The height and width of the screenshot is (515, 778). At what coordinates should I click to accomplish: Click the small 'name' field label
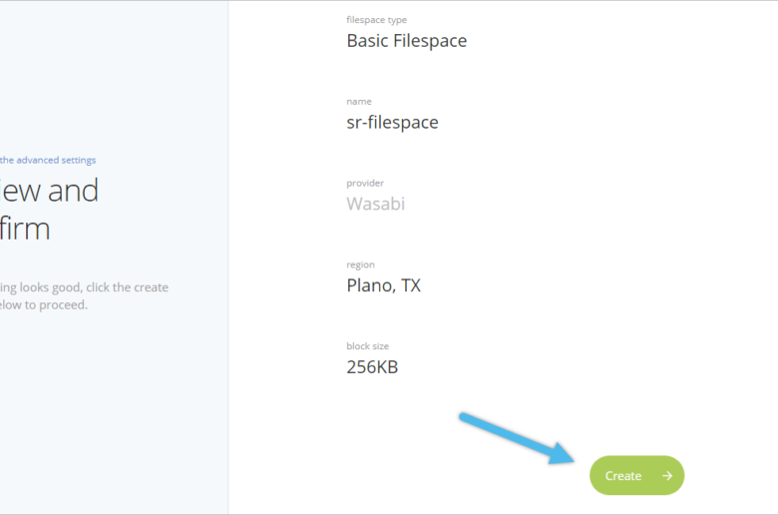[359, 102]
